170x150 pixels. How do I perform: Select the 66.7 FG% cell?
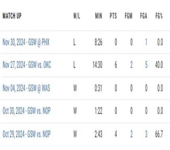[x=159, y=134]
